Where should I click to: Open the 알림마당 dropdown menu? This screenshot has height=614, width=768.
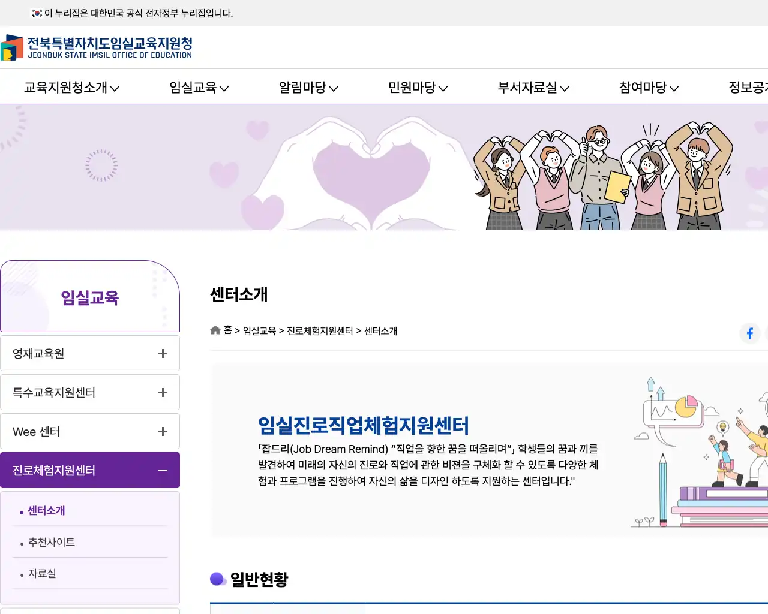point(308,87)
